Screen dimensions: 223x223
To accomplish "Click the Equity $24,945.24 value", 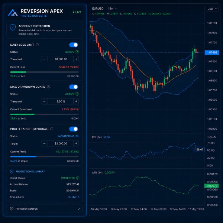I will click(73, 191).
